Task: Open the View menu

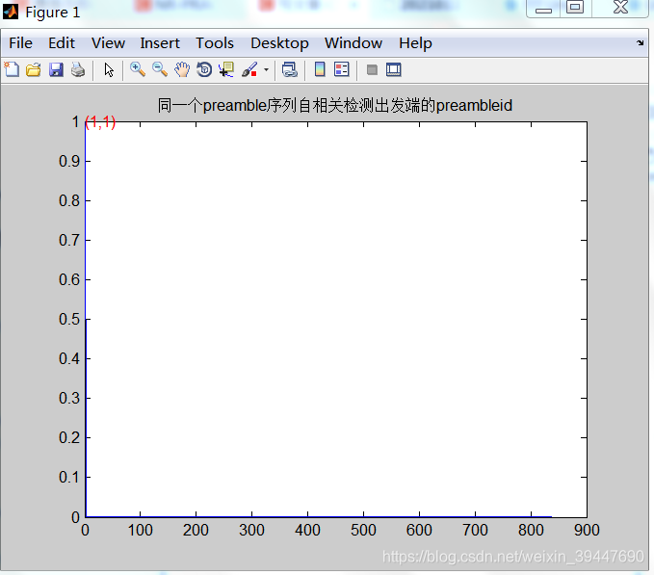Action: click(x=108, y=43)
